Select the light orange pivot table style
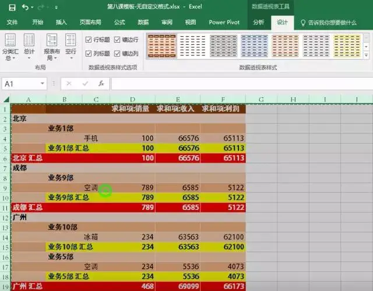The height and width of the screenshot is (291, 373). click(285, 46)
